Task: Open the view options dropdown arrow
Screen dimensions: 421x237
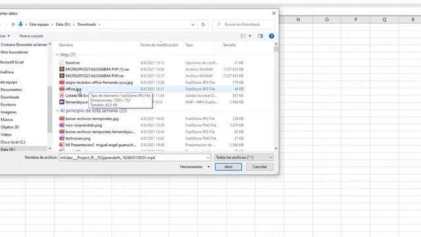Action: click(250, 36)
